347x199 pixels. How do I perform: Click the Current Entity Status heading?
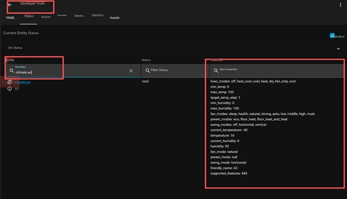[x=21, y=33]
